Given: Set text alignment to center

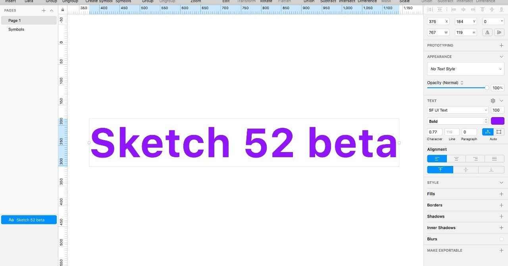Looking at the screenshot, I should [x=456, y=159].
